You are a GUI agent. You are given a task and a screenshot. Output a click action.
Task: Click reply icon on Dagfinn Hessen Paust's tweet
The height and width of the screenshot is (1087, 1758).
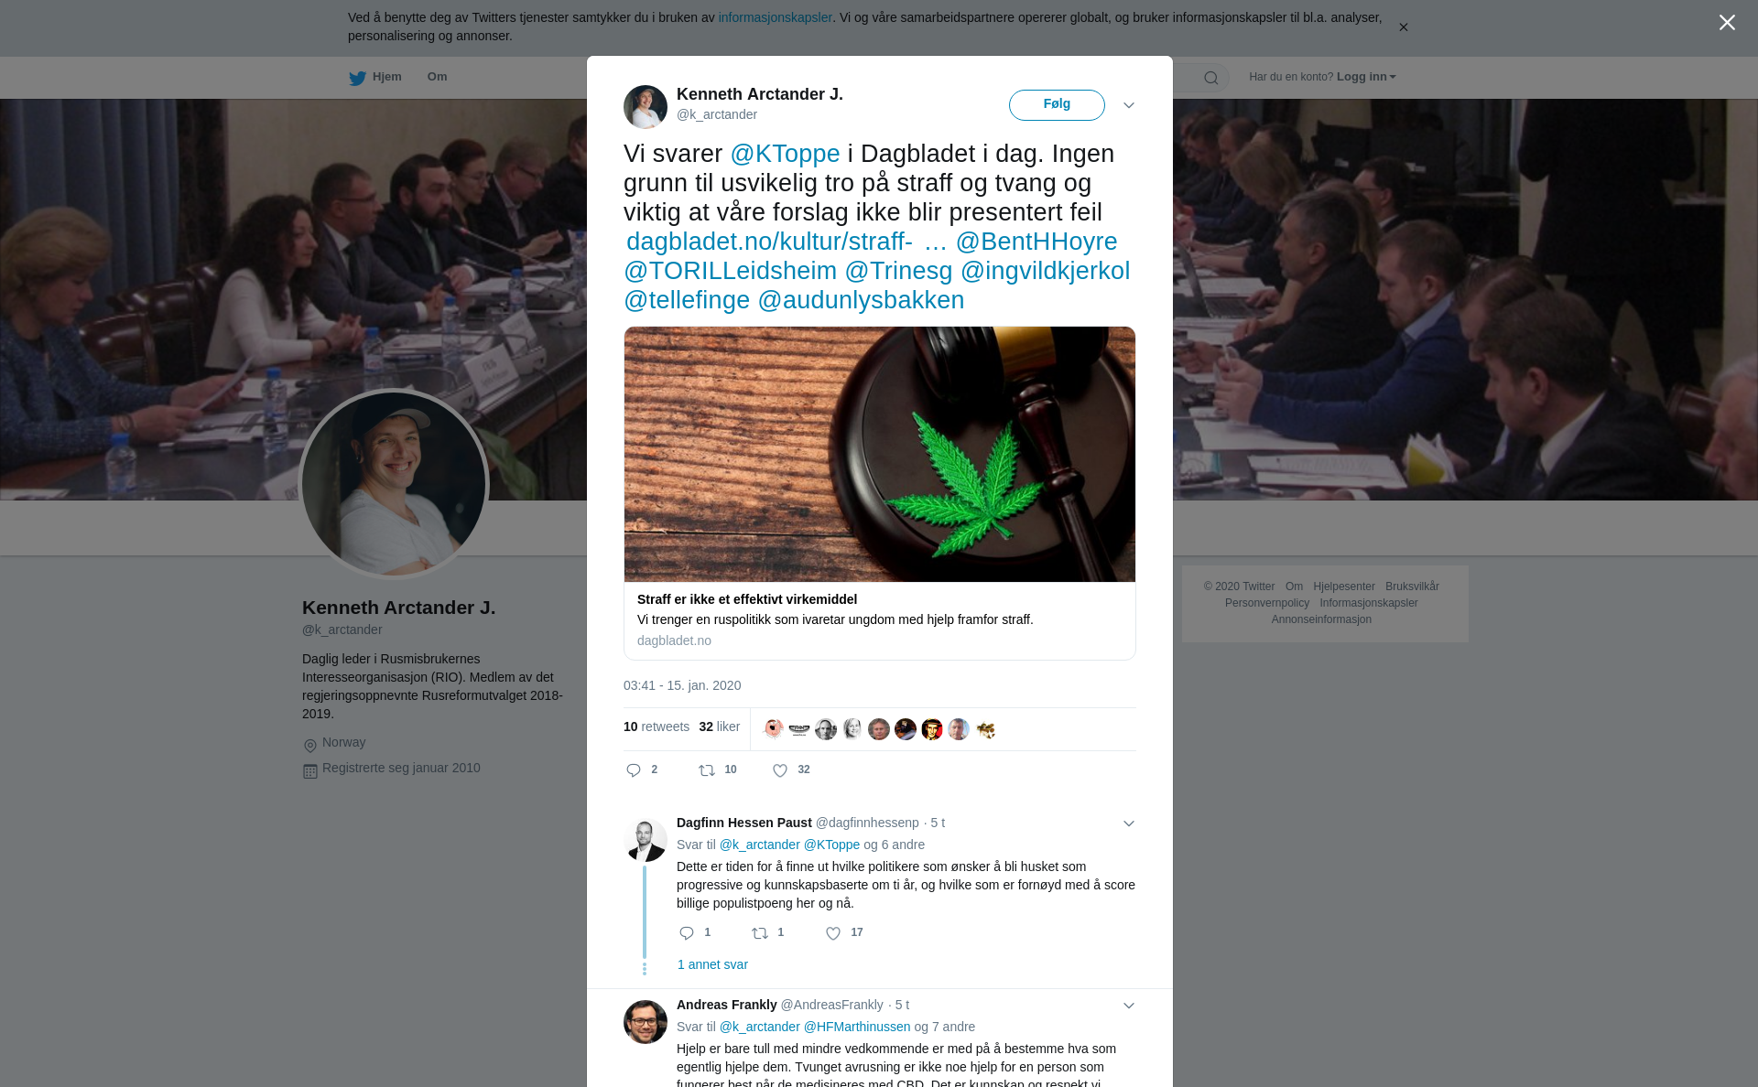[x=687, y=933]
